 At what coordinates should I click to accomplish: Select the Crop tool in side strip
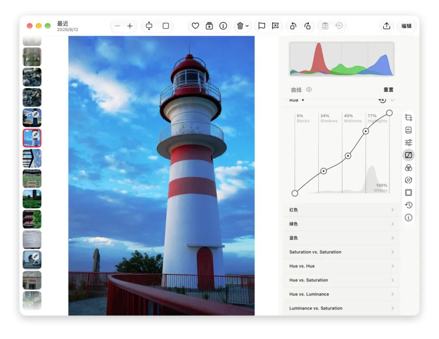tap(409, 117)
